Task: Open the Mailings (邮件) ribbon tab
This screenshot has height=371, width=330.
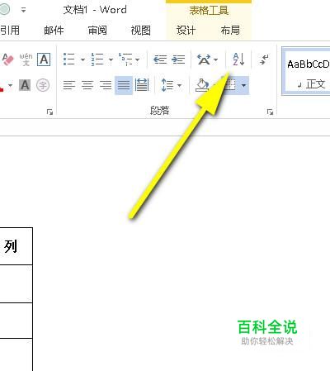Action: (54, 30)
